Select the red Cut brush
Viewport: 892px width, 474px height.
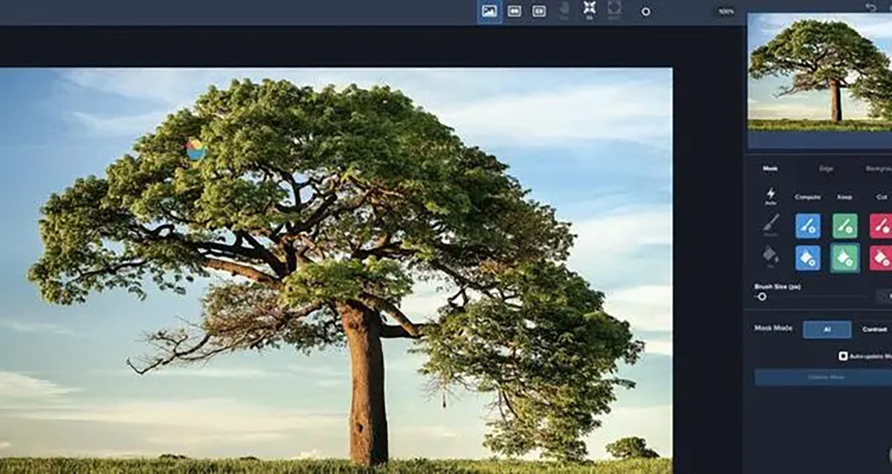pyautogui.click(x=881, y=226)
